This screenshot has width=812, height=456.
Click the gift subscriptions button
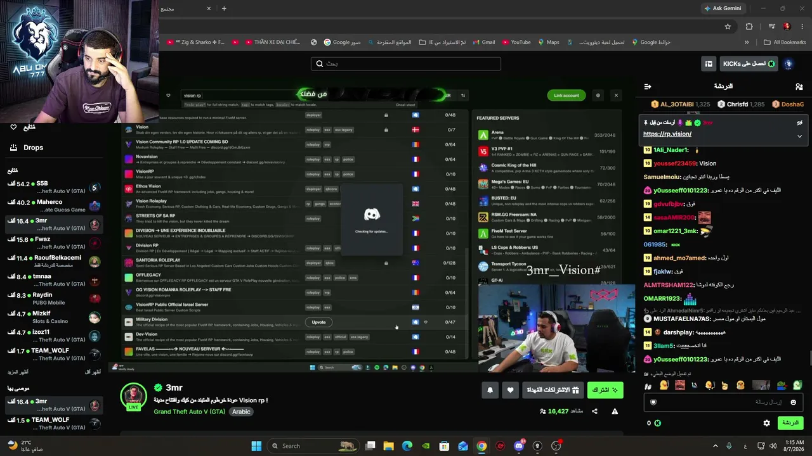pos(553,390)
